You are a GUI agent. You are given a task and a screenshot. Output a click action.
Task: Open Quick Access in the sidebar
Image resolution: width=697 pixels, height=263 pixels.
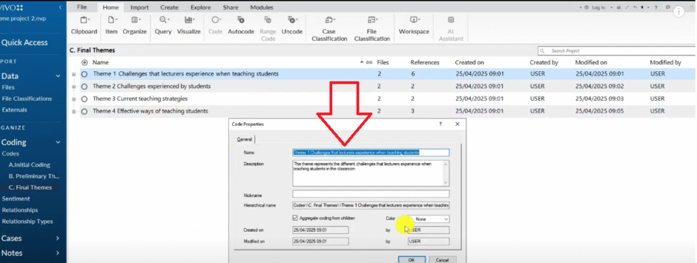coord(25,43)
